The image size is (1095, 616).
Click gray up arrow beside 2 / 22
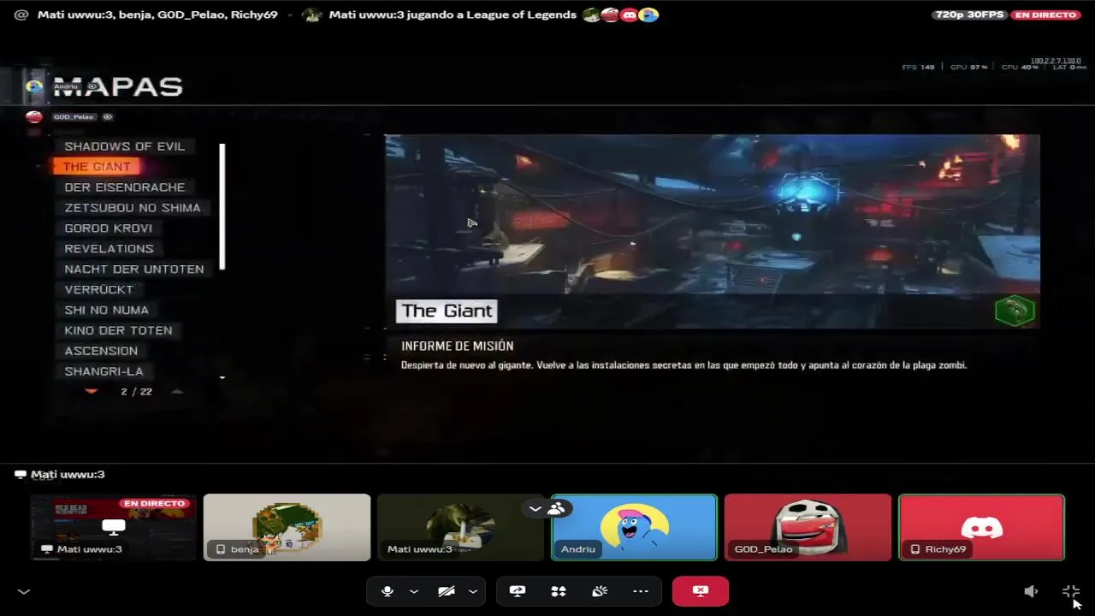click(177, 392)
